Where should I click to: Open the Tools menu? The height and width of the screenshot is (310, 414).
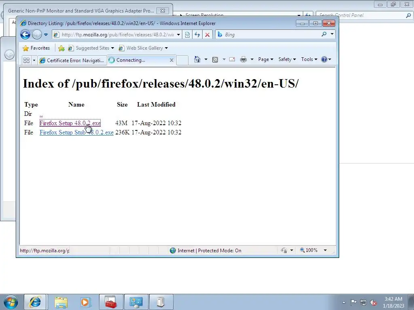tap(309, 59)
